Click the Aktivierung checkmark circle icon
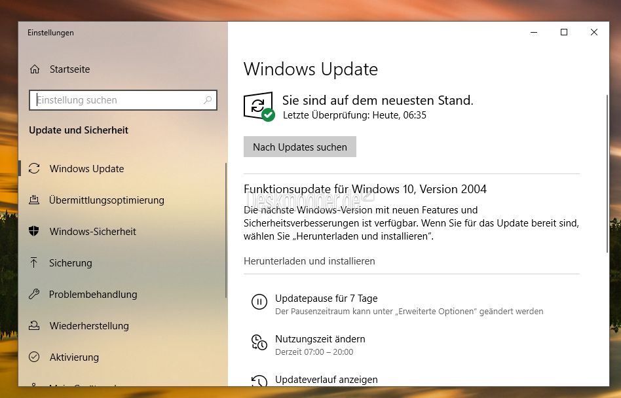 click(x=34, y=357)
